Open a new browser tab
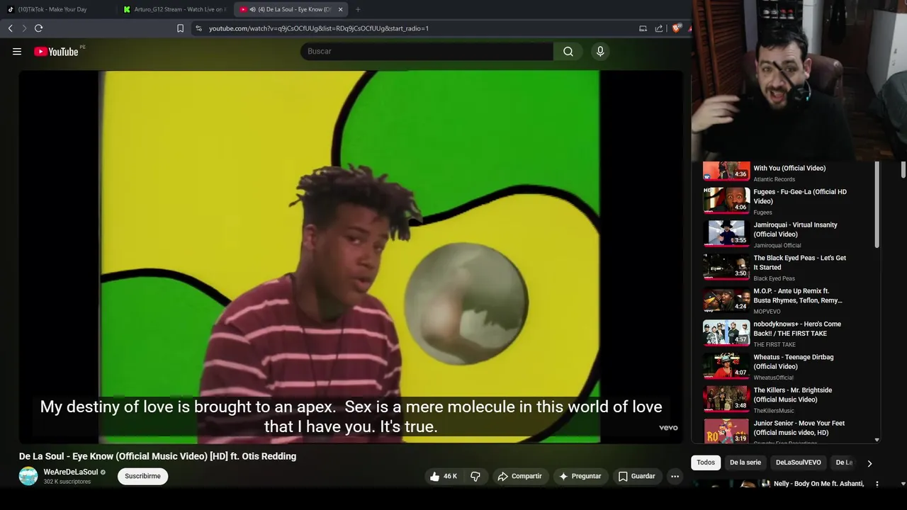Screen dimensions: 907x510 [358, 9]
